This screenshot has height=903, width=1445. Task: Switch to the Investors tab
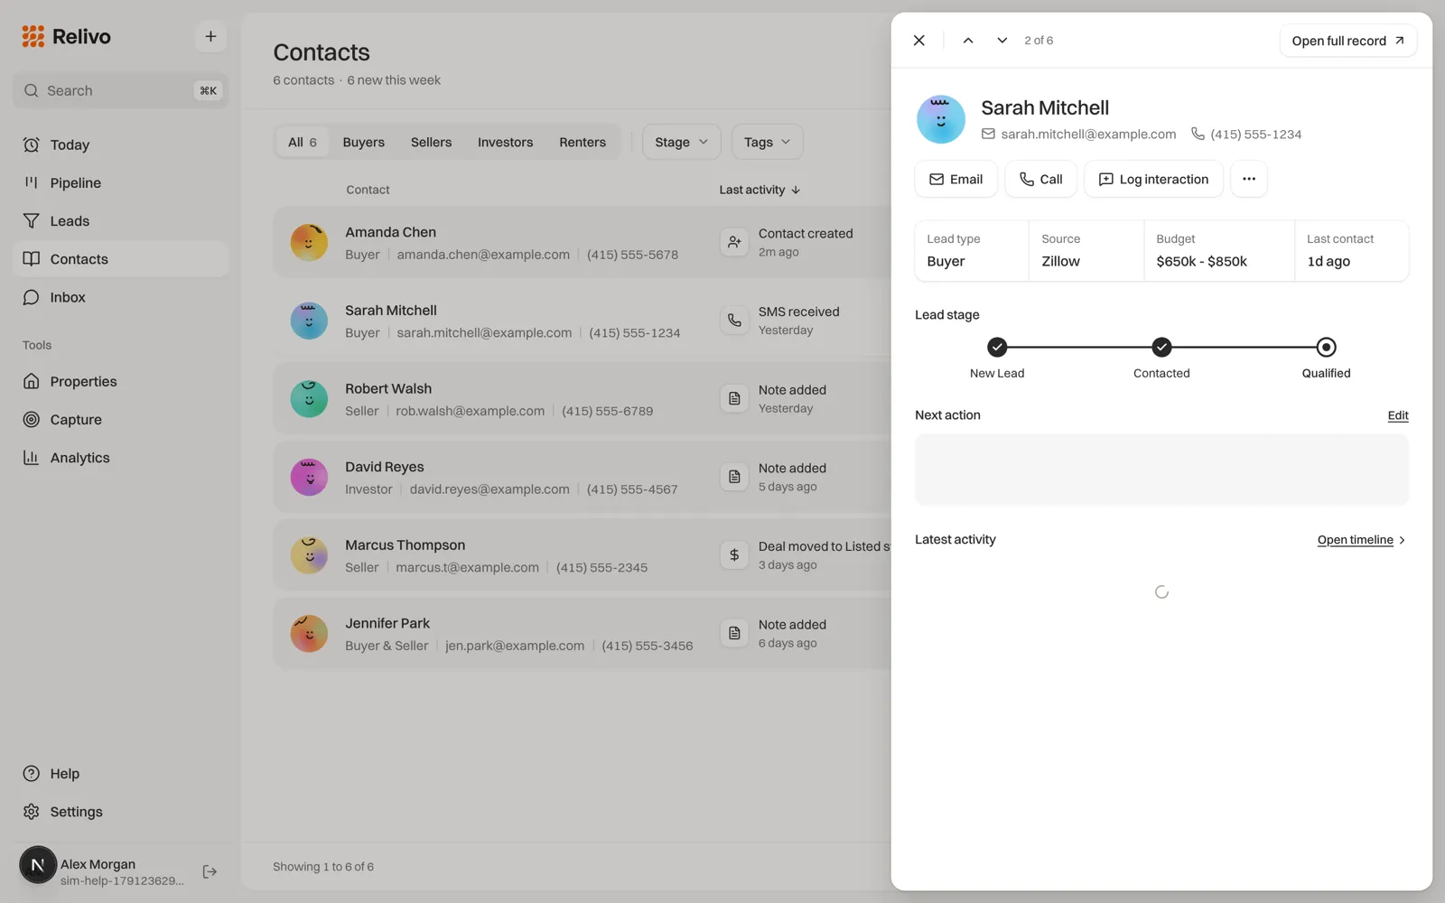pos(505,142)
